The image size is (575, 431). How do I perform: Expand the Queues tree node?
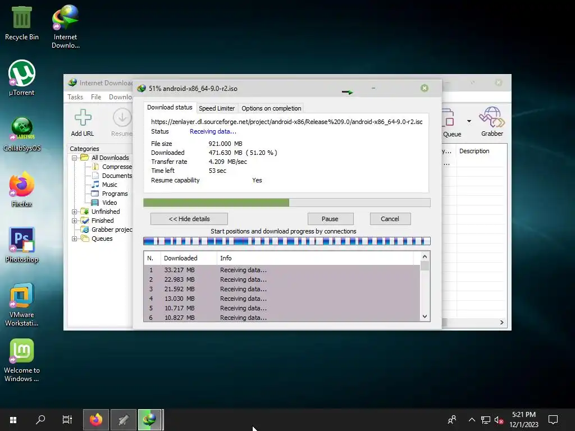point(75,239)
